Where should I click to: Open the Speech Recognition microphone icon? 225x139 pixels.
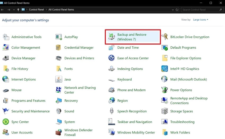[112, 111]
